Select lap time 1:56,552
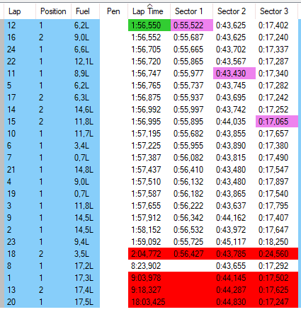The image size is (301, 312). pos(146,37)
